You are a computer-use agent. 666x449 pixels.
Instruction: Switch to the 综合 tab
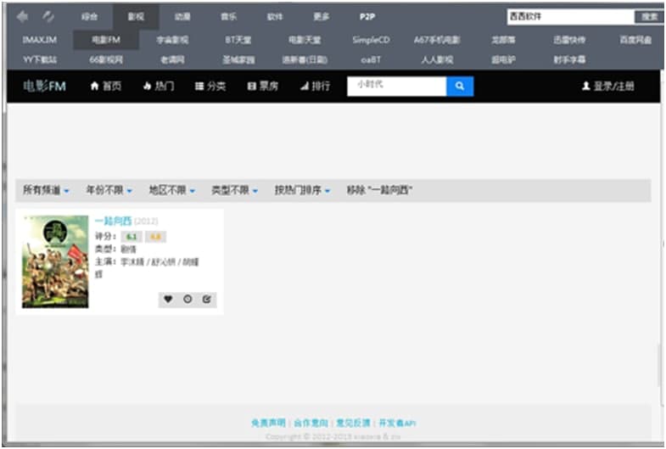pyautogui.click(x=89, y=17)
